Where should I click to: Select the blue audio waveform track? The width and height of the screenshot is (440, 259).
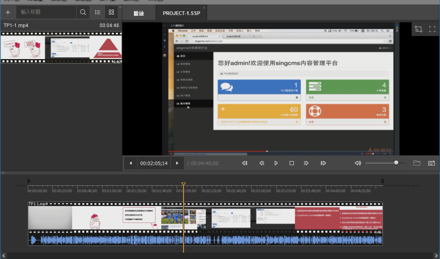click(205, 240)
